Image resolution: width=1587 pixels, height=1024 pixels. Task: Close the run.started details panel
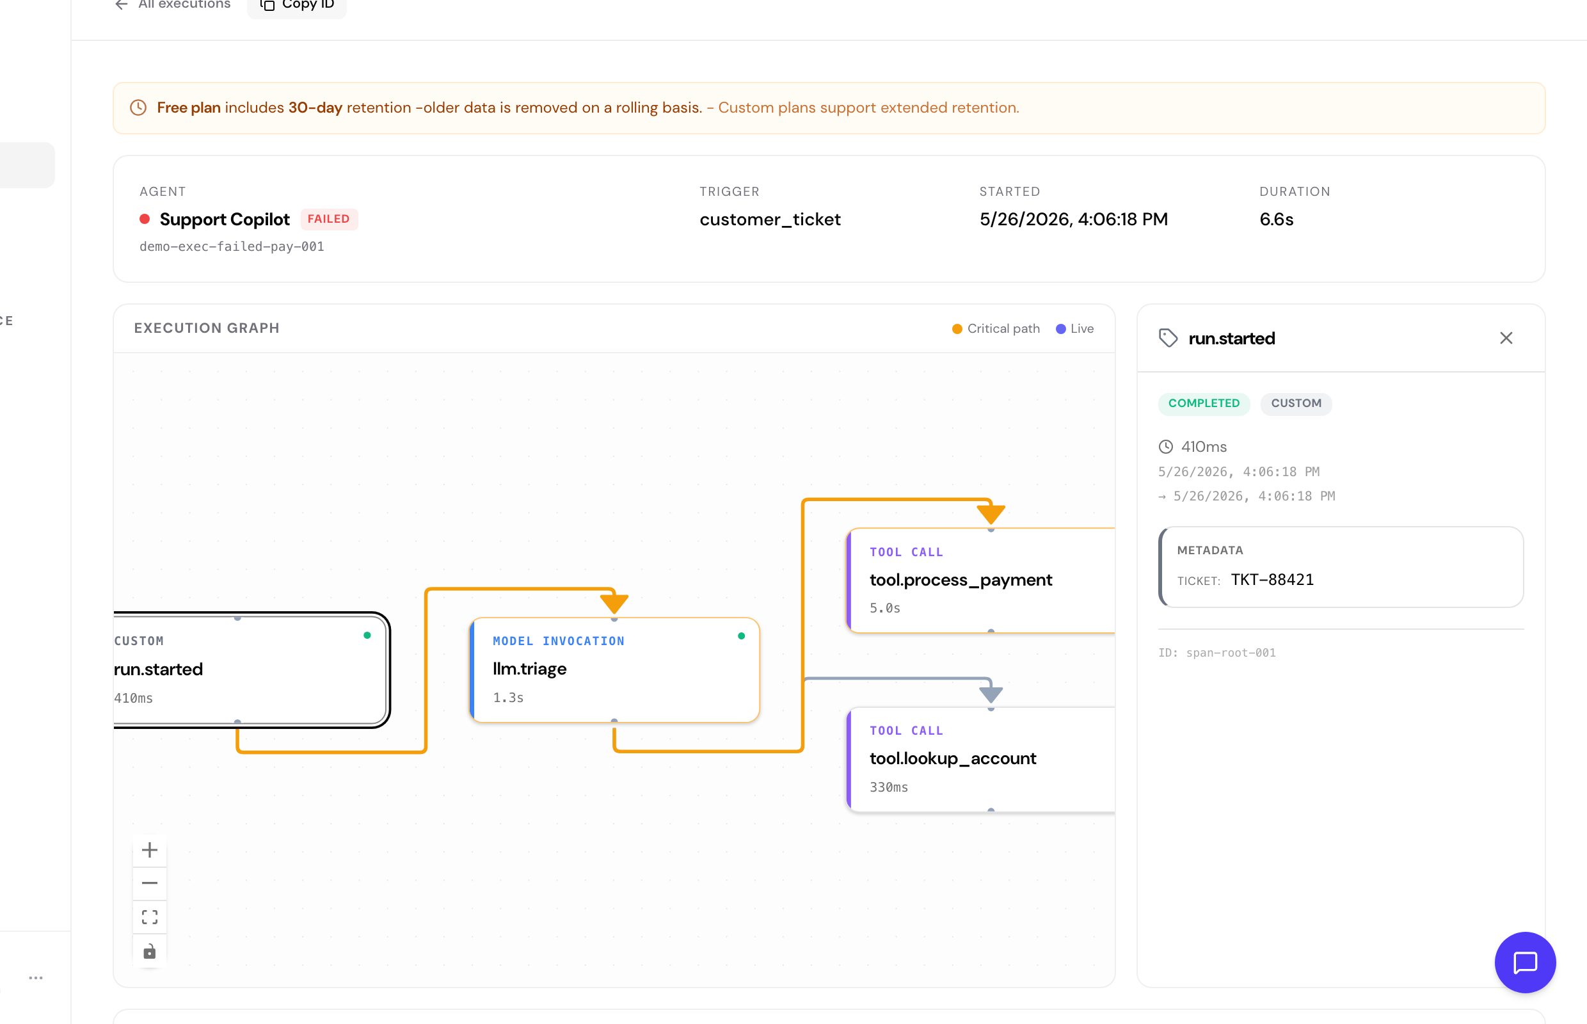click(1506, 338)
